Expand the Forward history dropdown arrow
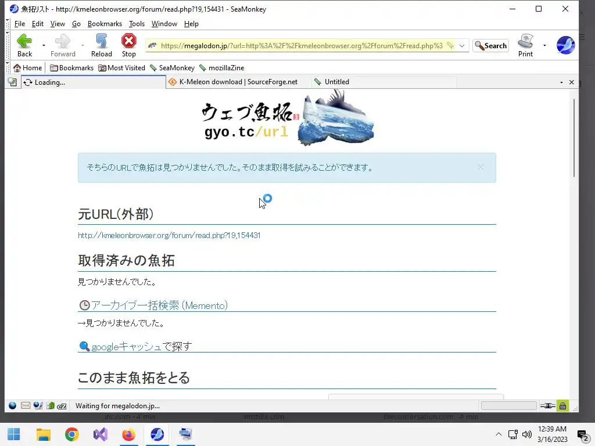Screen dimensions: 595x446 [83, 45]
